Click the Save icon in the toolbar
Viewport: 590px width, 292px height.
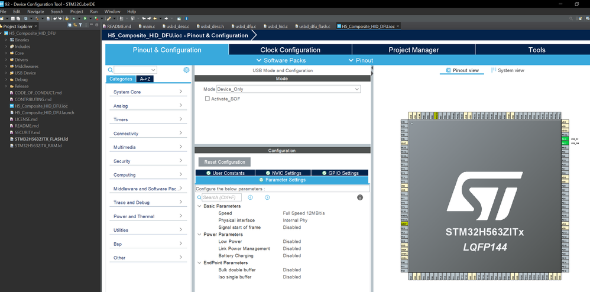point(13,18)
